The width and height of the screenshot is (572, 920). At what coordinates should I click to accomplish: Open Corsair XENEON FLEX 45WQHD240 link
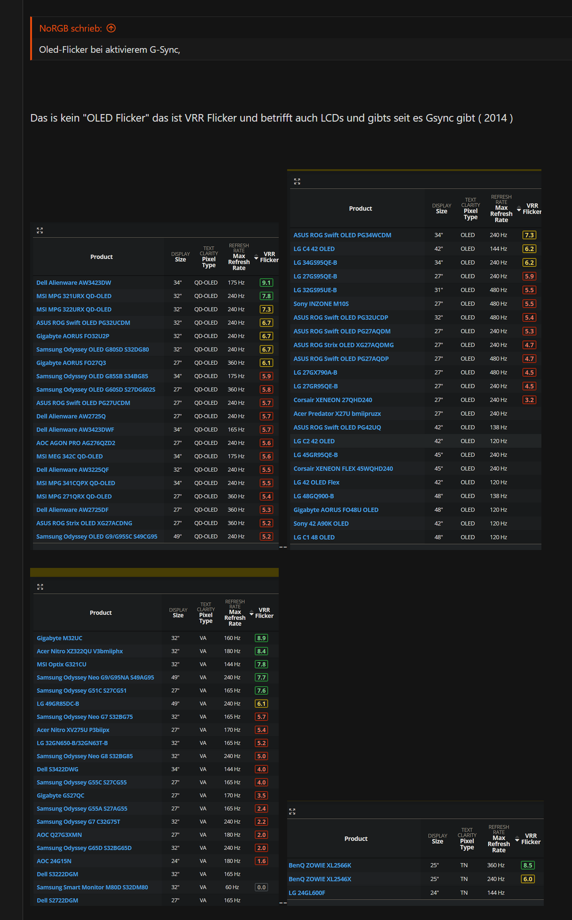coord(343,468)
